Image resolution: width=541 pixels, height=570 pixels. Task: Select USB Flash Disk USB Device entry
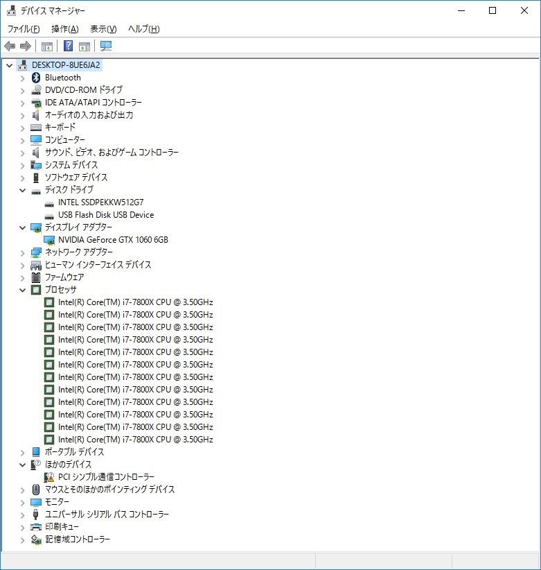click(x=106, y=215)
